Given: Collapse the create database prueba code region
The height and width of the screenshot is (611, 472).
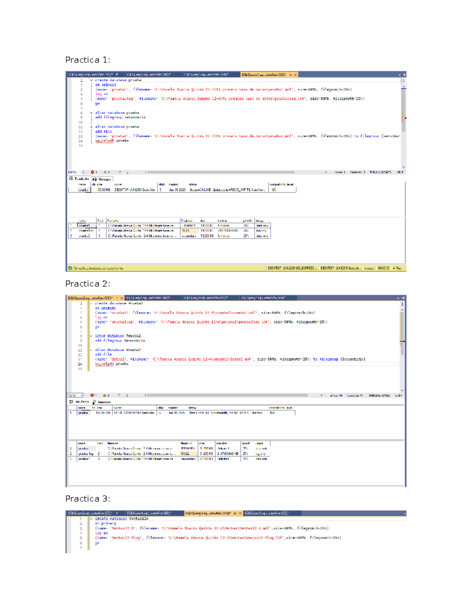Looking at the screenshot, I should [91, 80].
